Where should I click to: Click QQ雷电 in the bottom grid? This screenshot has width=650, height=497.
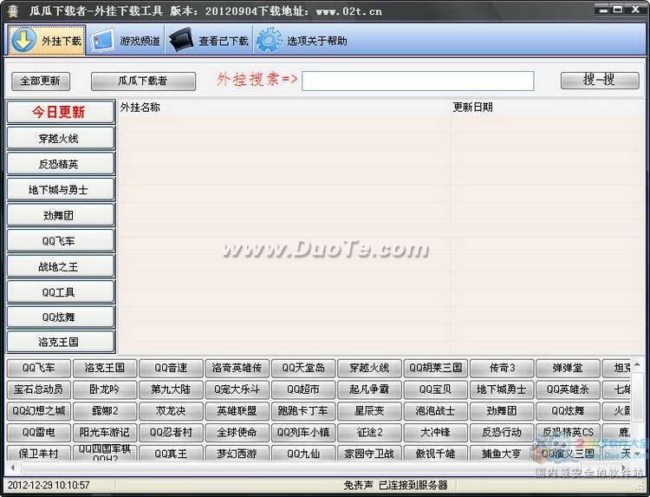[38, 433]
